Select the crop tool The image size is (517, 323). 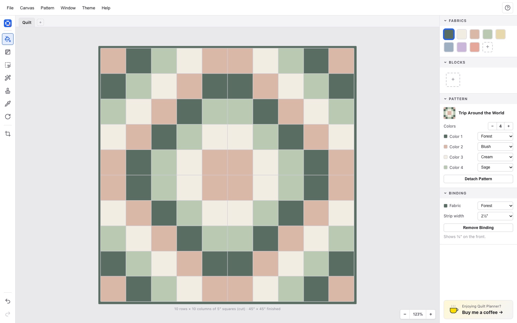pyautogui.click(x=8, y=134)
